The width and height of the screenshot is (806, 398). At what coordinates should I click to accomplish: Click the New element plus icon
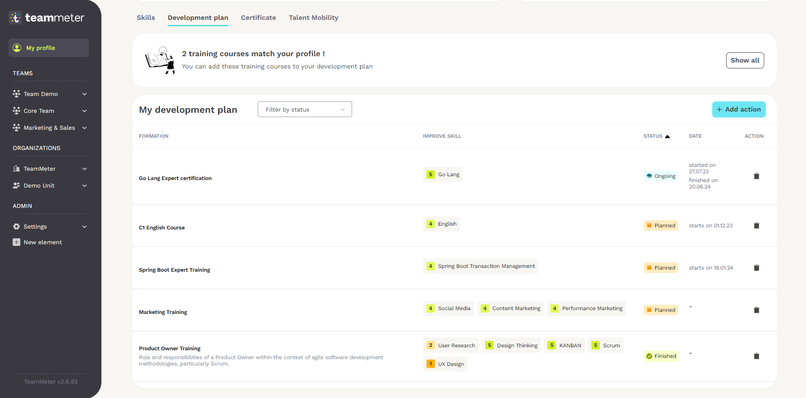coord(16,242)
